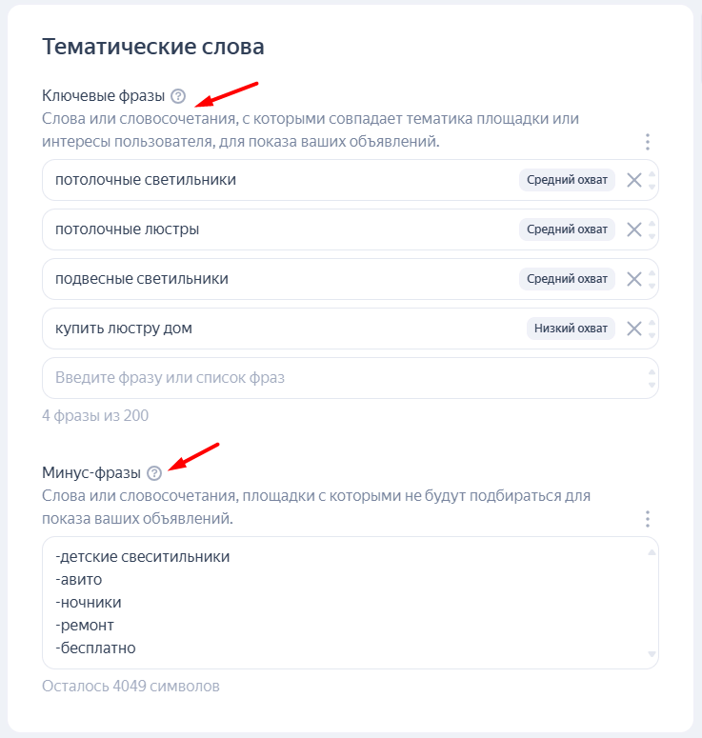
Task: Click Средний охват badge for подвесные светильники
Action: click(567, 279)
